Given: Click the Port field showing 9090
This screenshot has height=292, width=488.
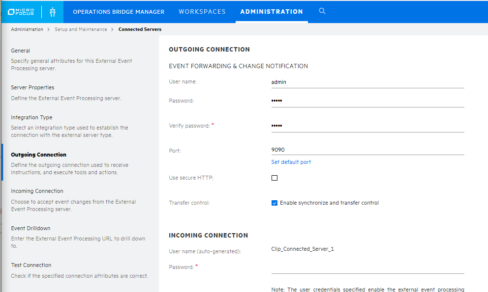Looking at the screenshot, I should point(367,150).
